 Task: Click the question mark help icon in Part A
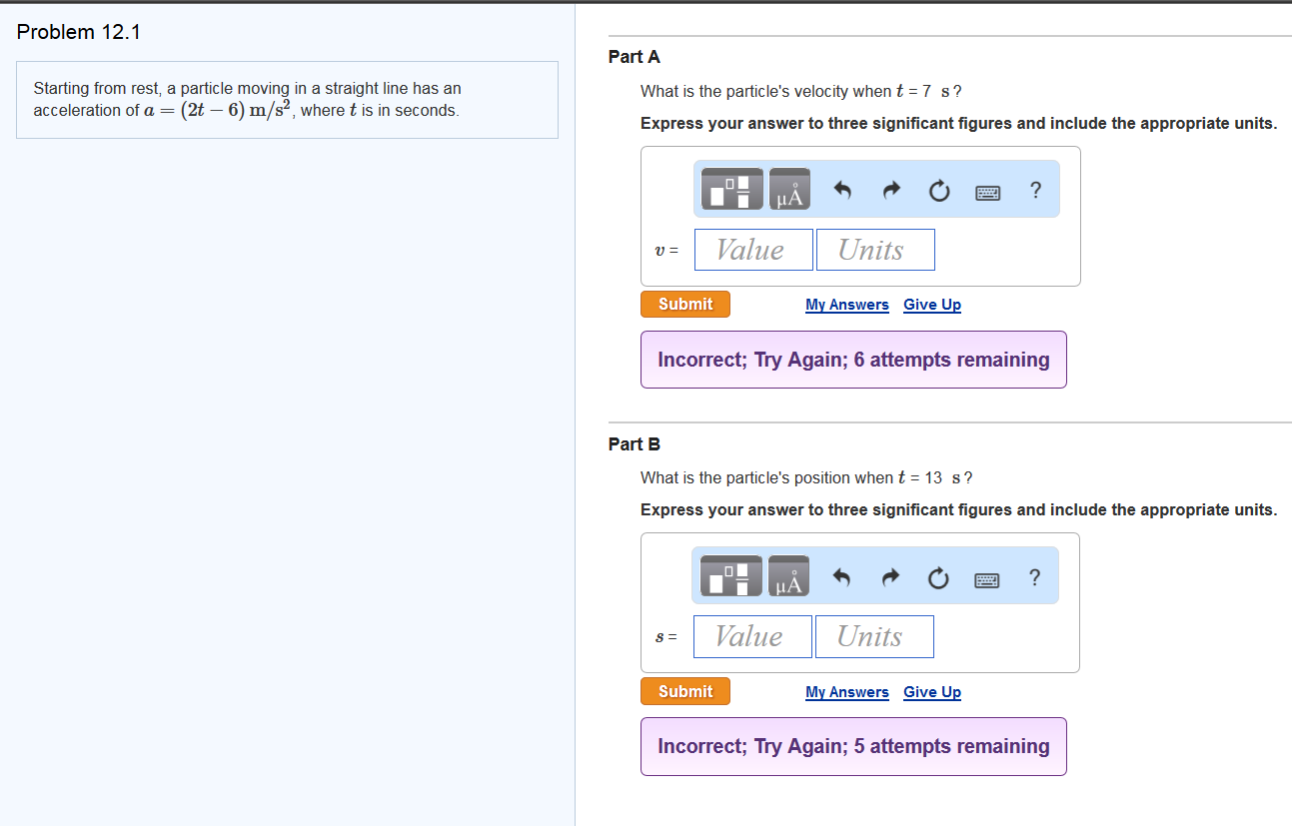click(1035, 190)
